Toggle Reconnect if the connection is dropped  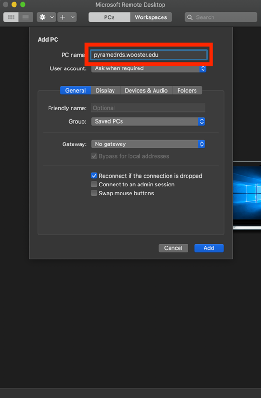click(94, 176)
